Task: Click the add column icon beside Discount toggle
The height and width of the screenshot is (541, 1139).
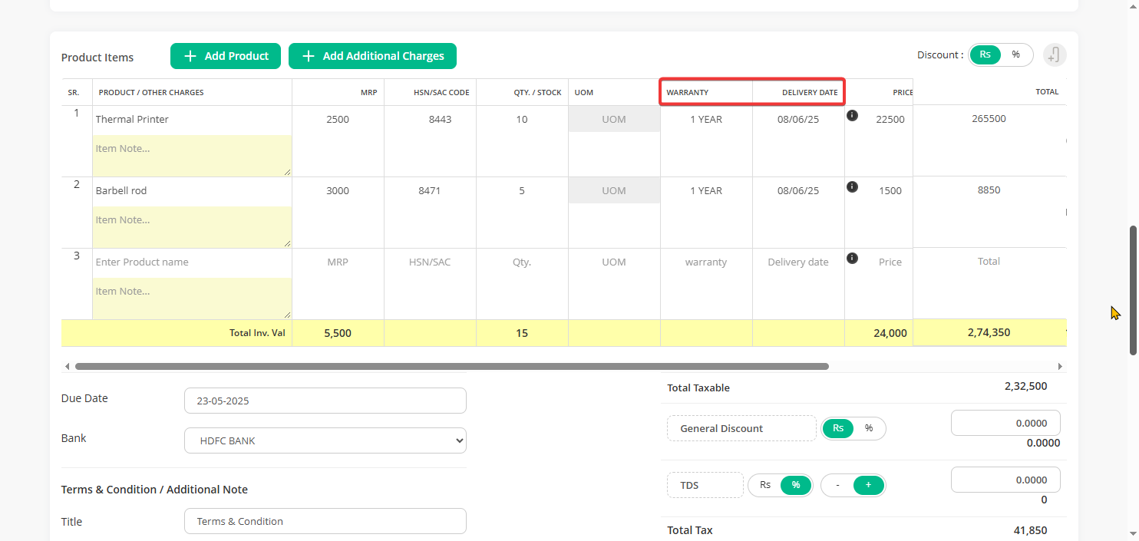Action: pyautogui.click(x=1055, y=55)
